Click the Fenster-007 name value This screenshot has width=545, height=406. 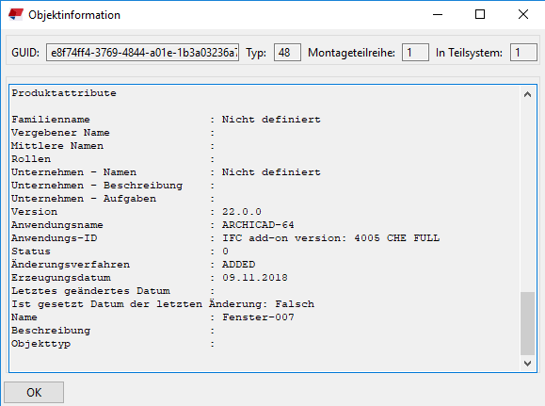[x=258, y=317]
